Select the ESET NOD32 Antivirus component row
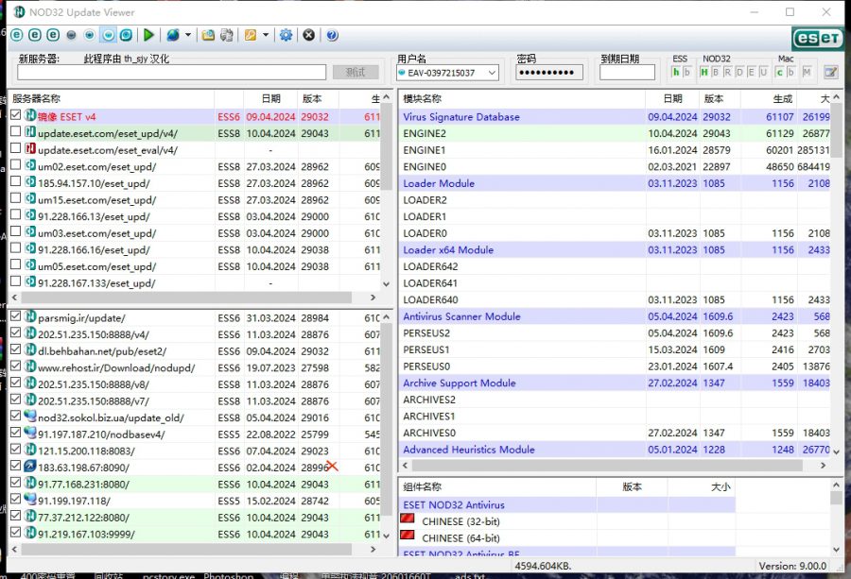The width and height of the screenshot is (851, 579). [x=566, y=504]
